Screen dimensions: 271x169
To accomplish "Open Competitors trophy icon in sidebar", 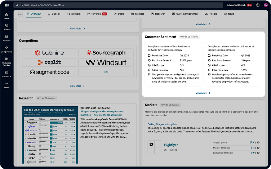I will pyautogui.click(x=6, y=49).
